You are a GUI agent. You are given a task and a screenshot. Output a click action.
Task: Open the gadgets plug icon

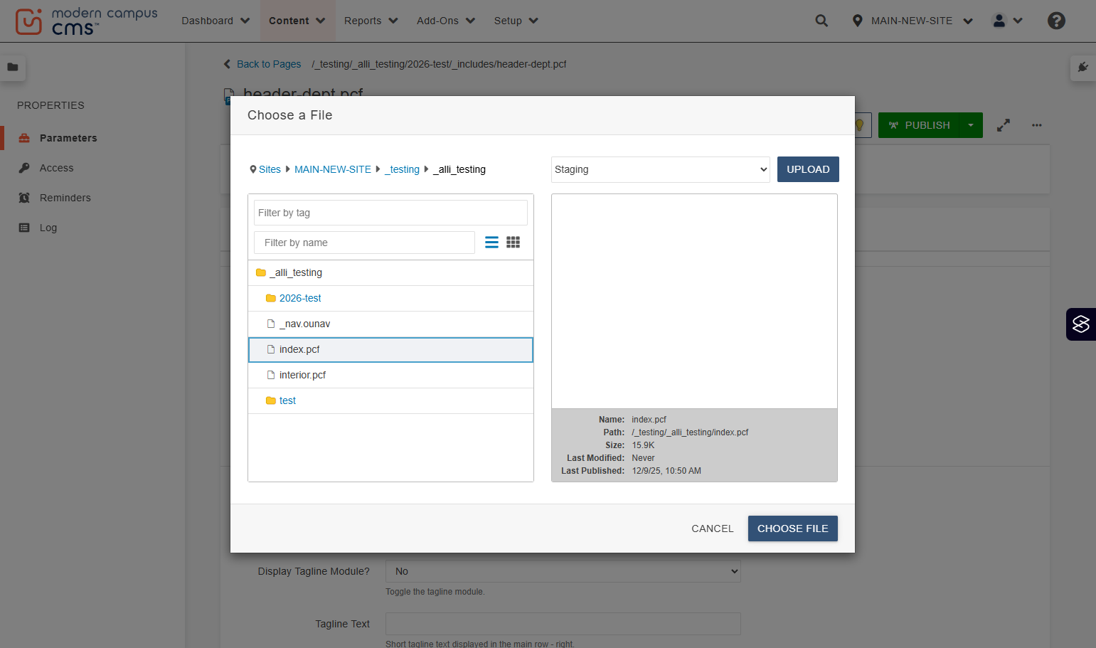[x=1083, y=67]
